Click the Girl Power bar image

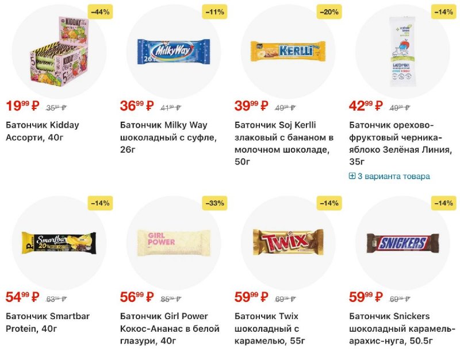[174, 243]
